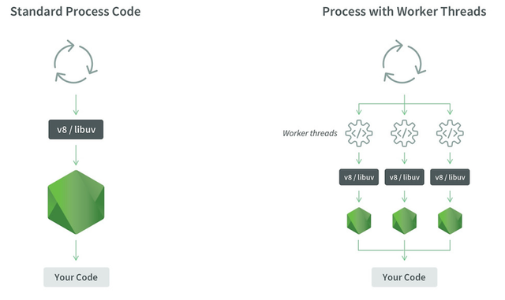
Task: Click the middle small v8 / libuv box
Action: click(x=404, y=177)
